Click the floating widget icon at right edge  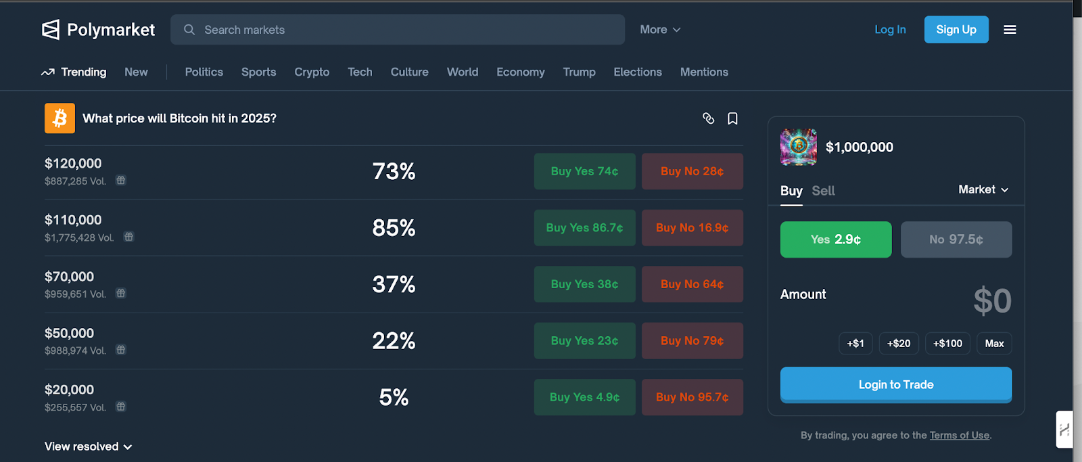1064,430
